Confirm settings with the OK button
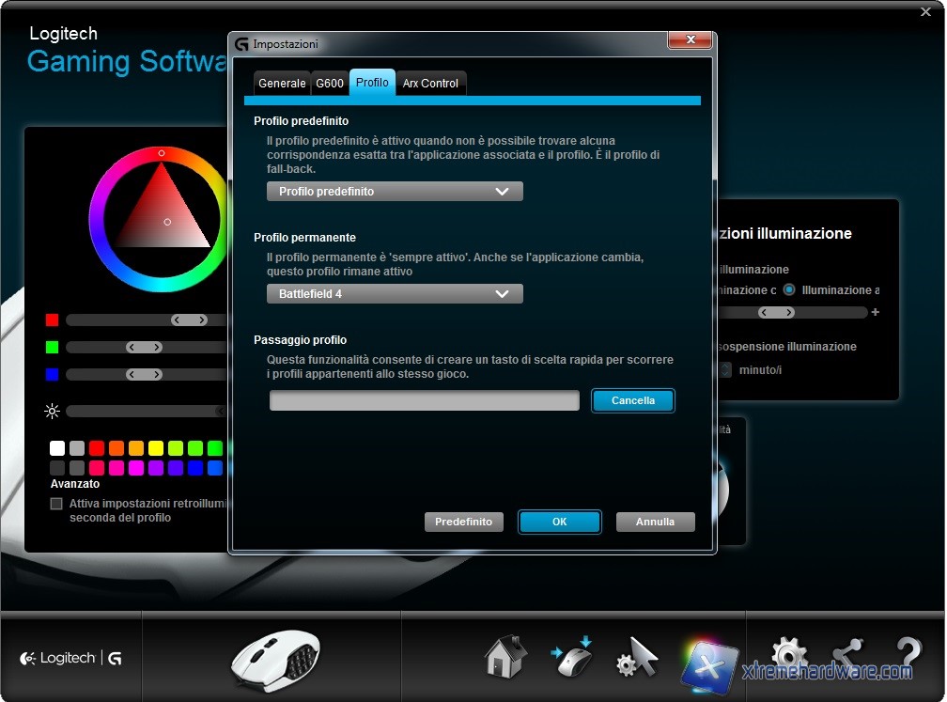Viewport: 947px width, 702px height. [559, 523]
